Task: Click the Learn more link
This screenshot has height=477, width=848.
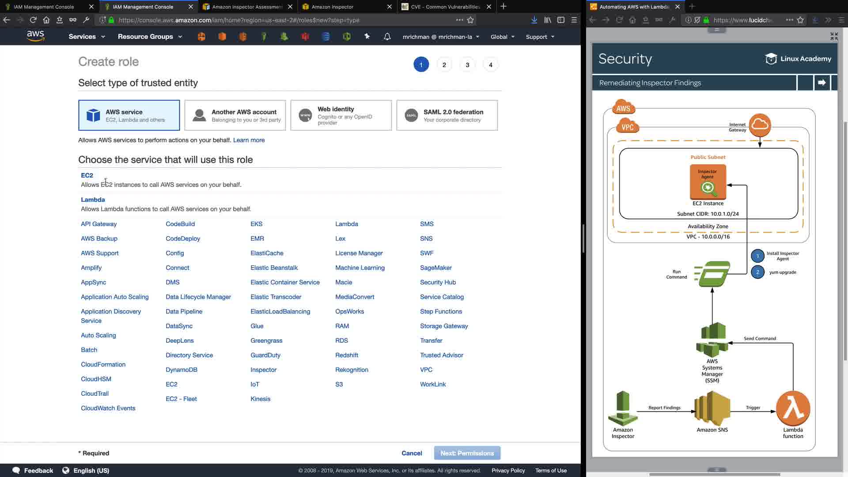Action: point(249,140)
